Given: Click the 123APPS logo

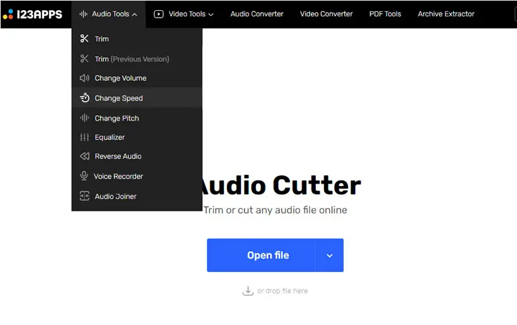Looking at the screenshot, I should pyautogui.click(x=32, y=14).
